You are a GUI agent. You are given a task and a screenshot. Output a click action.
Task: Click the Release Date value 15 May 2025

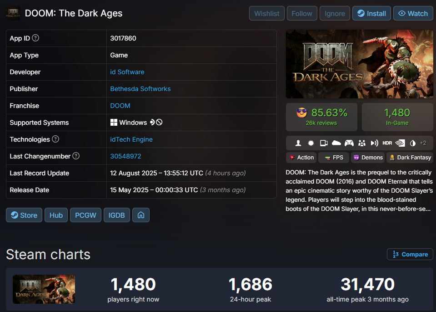[178, 190]
